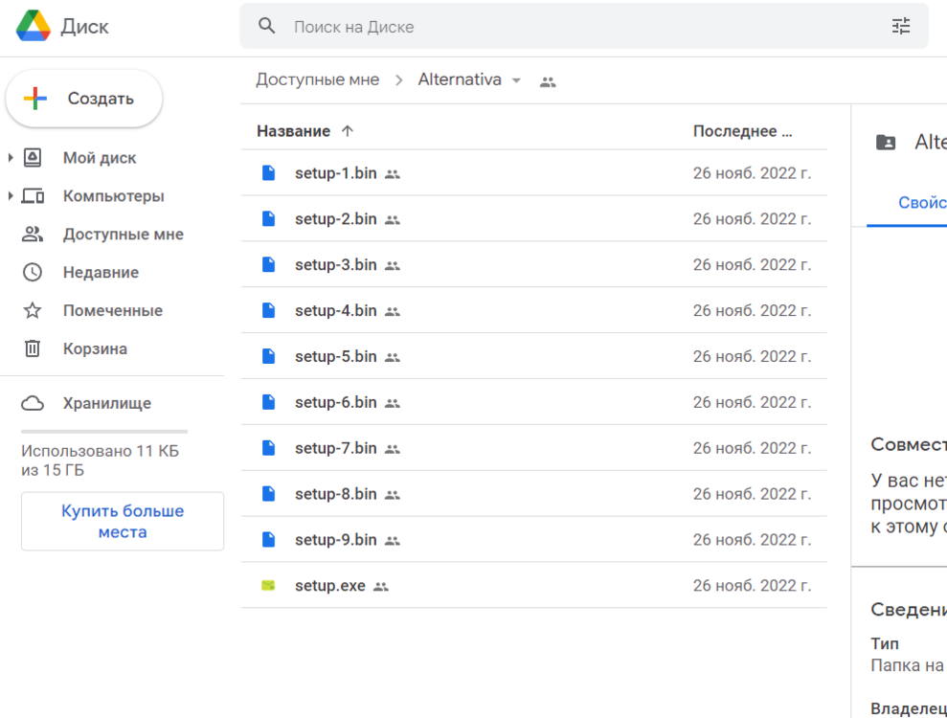Image resolution: width=947 pixels, height=718 pixels.
Task: Click the storage usage progress bar
Action: 104,432
